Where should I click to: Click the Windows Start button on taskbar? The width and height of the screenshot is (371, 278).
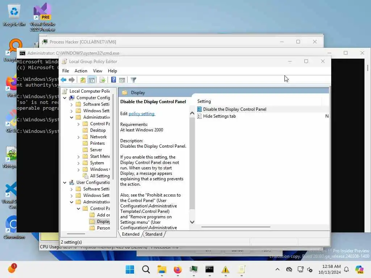point(130,269)
